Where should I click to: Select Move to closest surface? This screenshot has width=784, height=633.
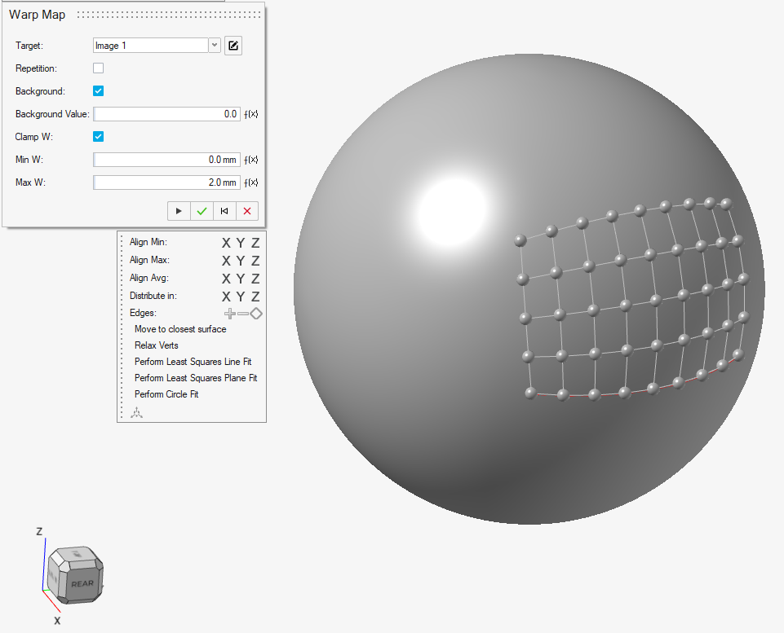coord(180,329)
